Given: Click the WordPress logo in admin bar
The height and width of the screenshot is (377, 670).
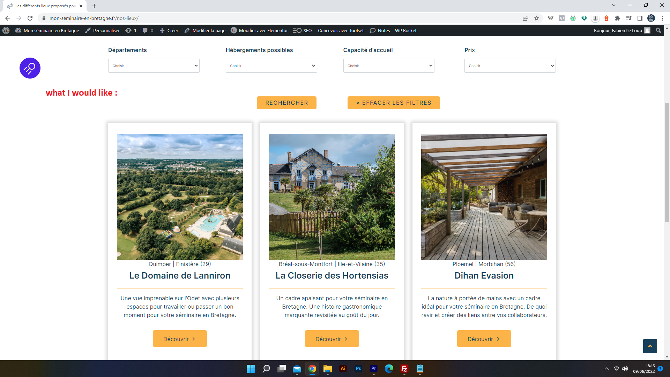Looking at the screenshot, I should click(x=6, y=30).
